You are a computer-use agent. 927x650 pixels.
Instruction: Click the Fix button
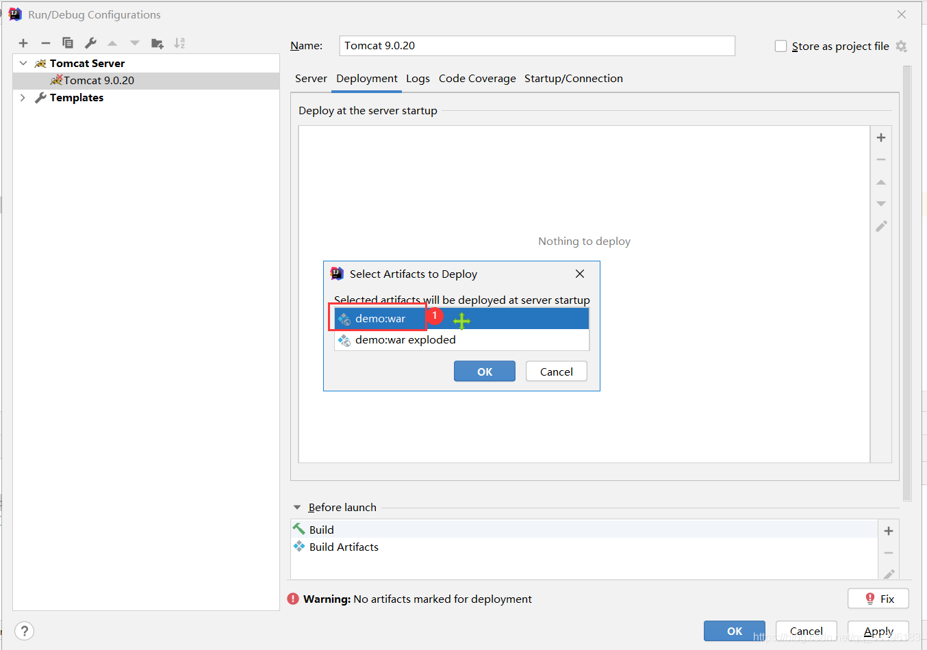tap(878, 599)
